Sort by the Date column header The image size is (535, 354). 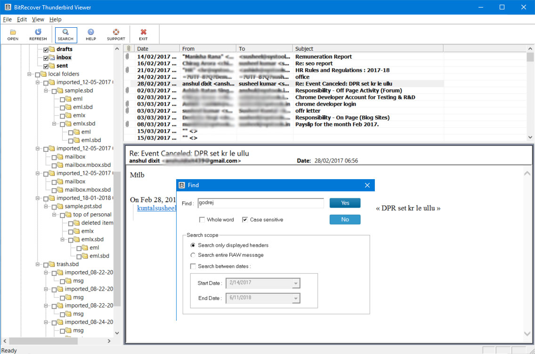click(157, 48)
